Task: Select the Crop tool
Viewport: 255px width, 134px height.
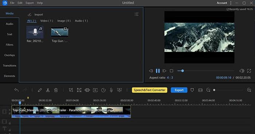Action: tap(71, 90)
